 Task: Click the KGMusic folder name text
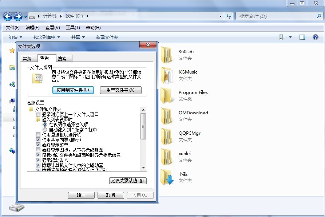(188, 72)
